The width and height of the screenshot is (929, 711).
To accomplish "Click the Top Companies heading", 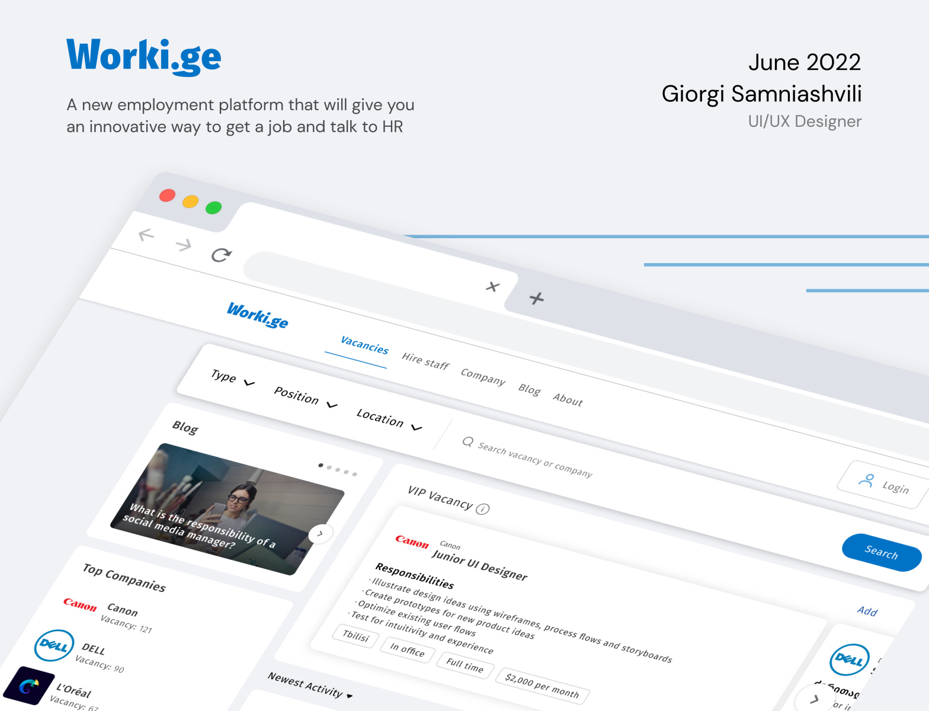I will tap(124, 578).
